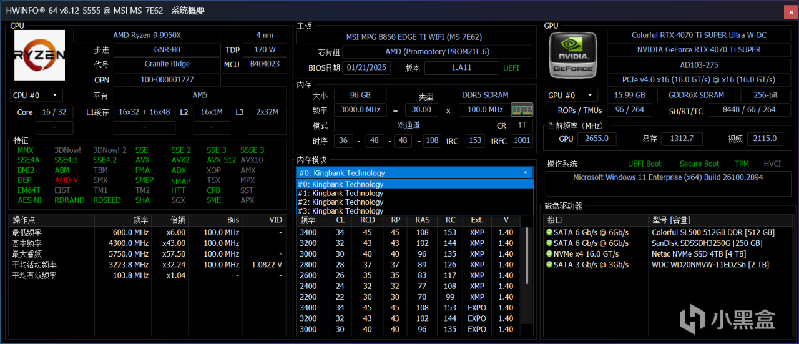Image resolution: width=799 pixels, height=344 pixels.
Task: Click the L3 cache 2x32M field
Action: click(x=267, y=112)
